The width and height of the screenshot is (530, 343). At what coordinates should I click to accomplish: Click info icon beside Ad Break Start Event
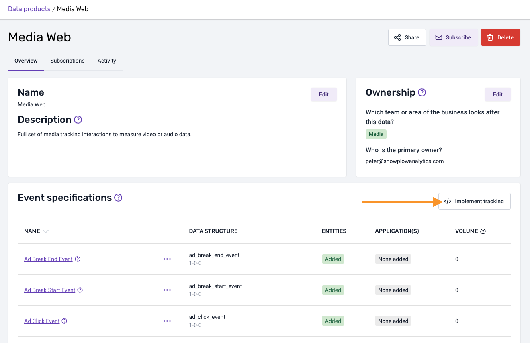[x=80, y=290]
